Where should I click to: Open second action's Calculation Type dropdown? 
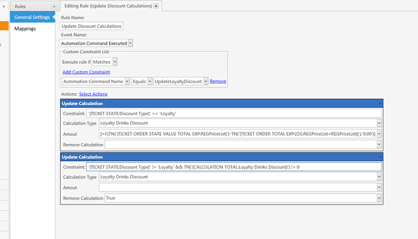tap(379, 177)
